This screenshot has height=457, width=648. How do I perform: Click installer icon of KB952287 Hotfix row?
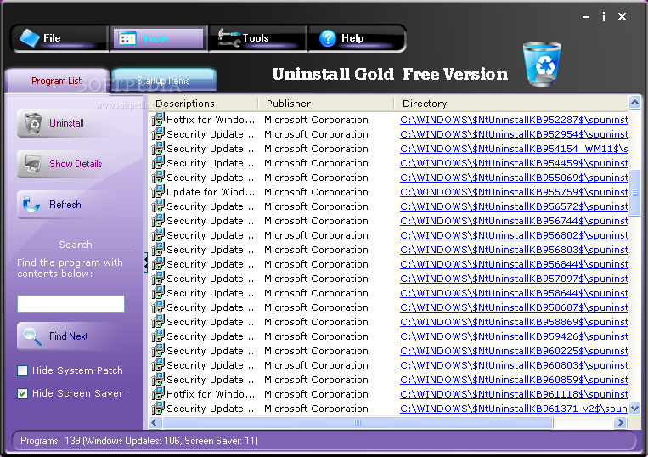(x=158, y=120)
